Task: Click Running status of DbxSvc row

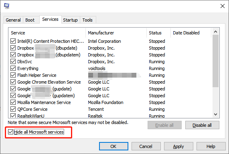Action: coord(157,62)
